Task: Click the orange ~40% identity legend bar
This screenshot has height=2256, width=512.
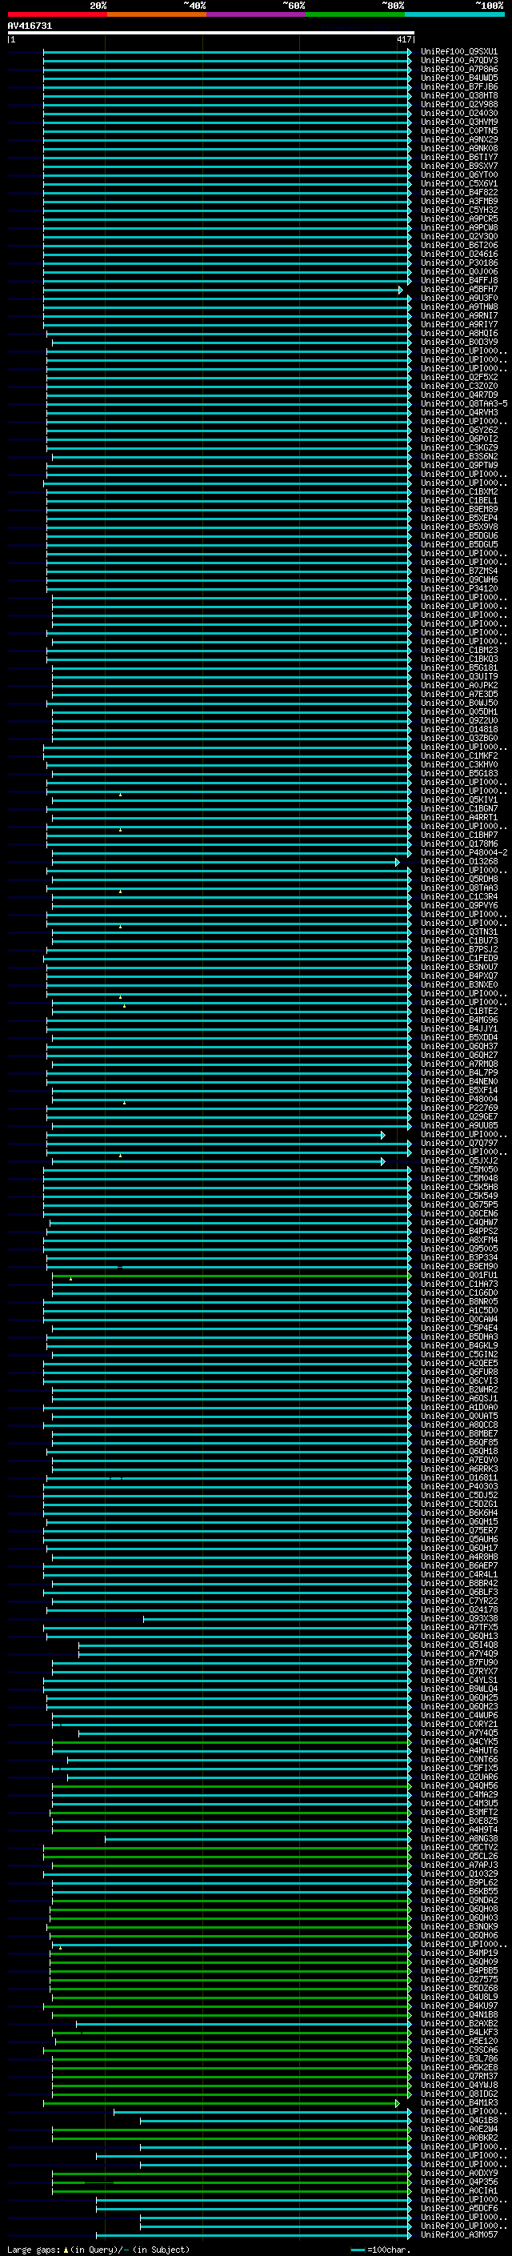Action: (157, 14)
